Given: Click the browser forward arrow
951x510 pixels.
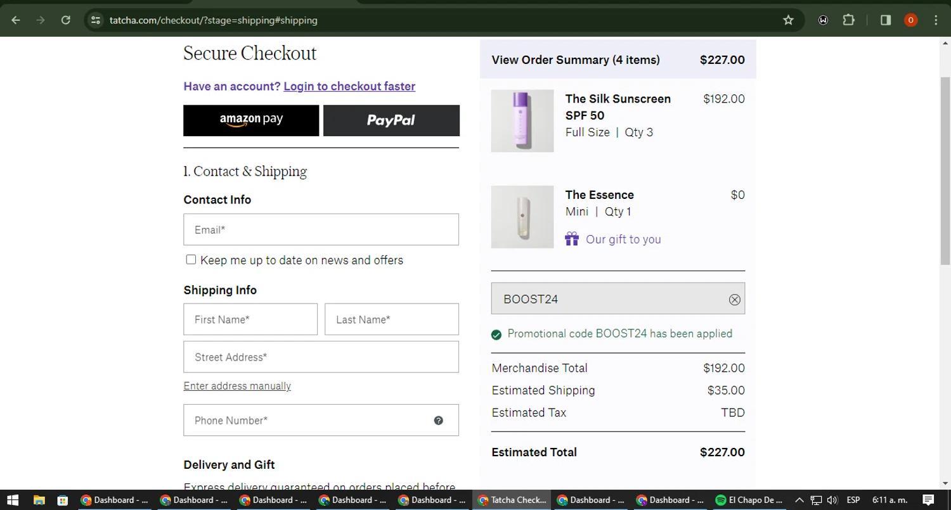Looking at the screenshot, I should (x=41, y=20).
